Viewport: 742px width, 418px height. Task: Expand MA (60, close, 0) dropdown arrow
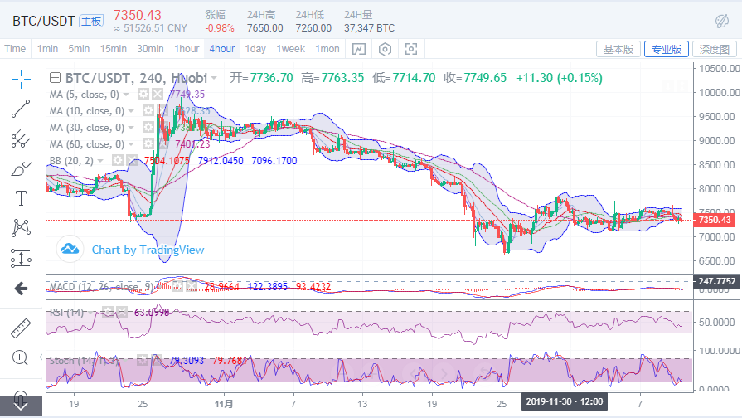click(131, 144)
